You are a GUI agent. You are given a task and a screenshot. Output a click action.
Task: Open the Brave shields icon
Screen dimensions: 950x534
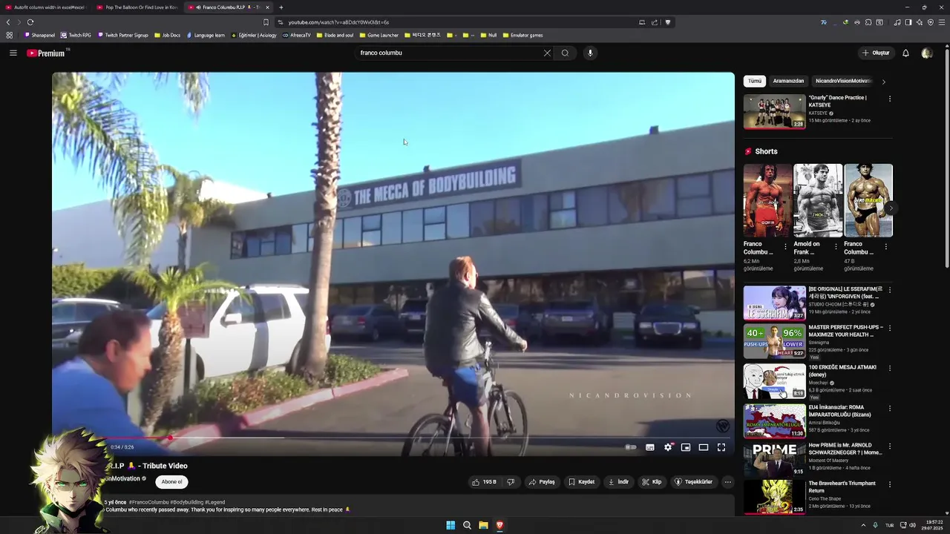(x=668, y=22)
